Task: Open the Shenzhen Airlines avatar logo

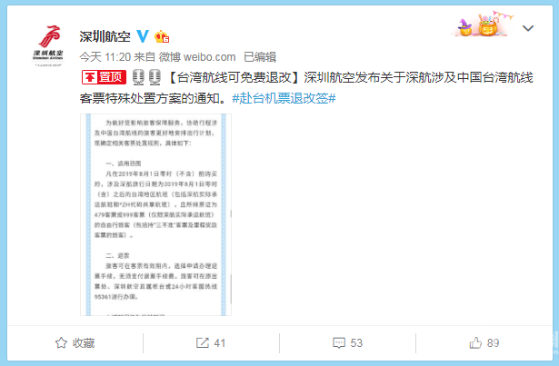Action: pos(48,45)
